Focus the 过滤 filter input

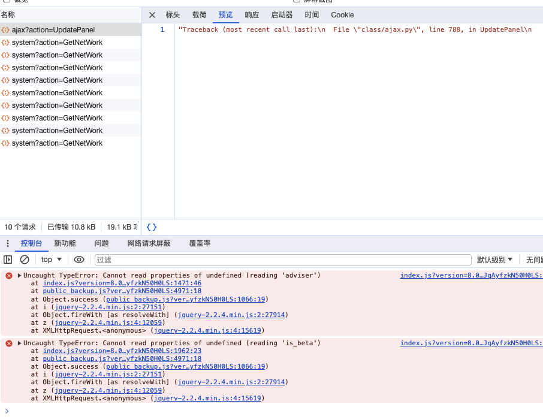point(283,260)
